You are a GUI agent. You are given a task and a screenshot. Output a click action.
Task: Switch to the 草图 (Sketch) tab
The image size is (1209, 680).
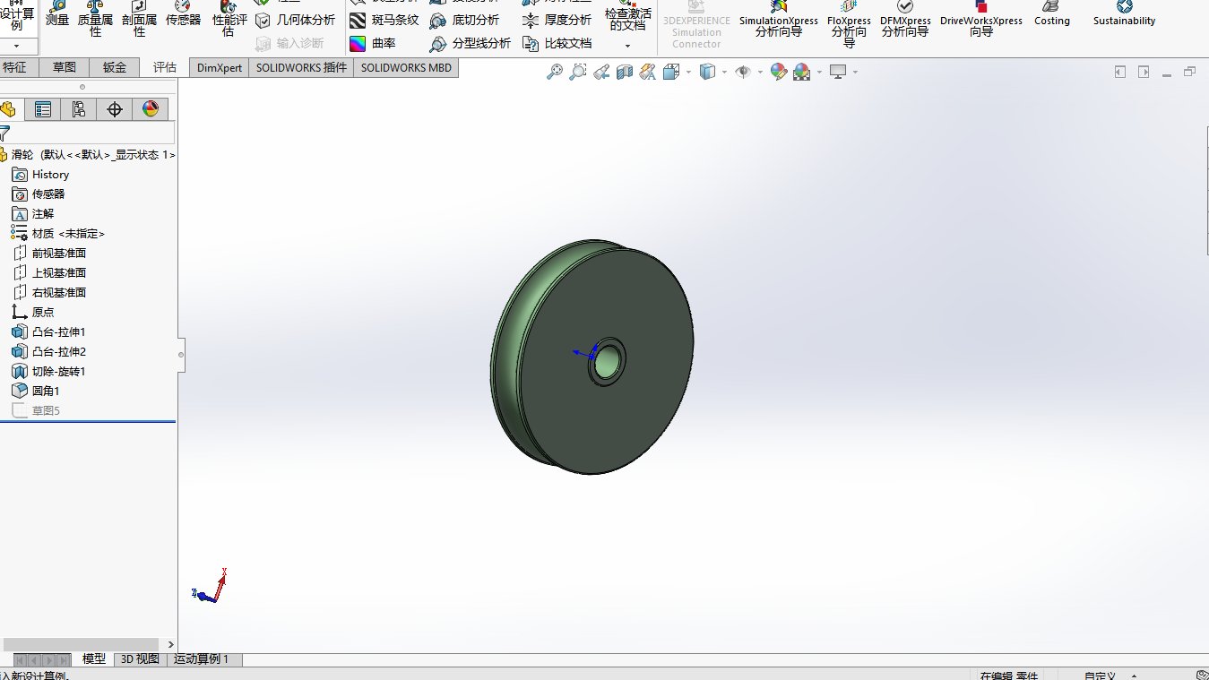coord(65,67)
